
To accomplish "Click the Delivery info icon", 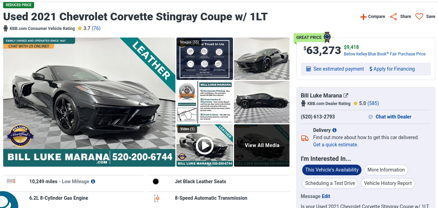I will point(334,130).
